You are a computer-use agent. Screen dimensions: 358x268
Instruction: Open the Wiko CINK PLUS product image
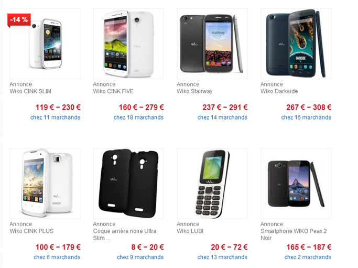[45, 184]
